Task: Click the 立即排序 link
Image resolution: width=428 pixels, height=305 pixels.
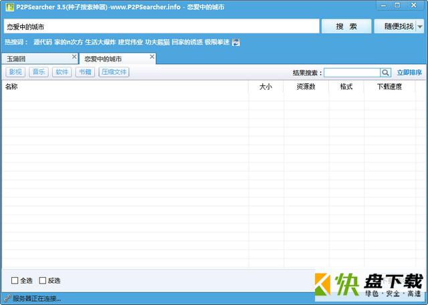Action: coord(409,73)
